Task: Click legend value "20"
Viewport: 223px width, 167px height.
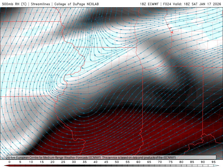Action: pyautogui.click(x=52, y=162)
